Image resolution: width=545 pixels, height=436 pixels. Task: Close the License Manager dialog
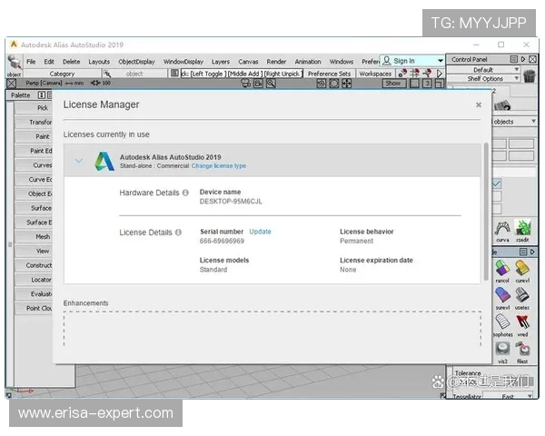pos(479,104)
